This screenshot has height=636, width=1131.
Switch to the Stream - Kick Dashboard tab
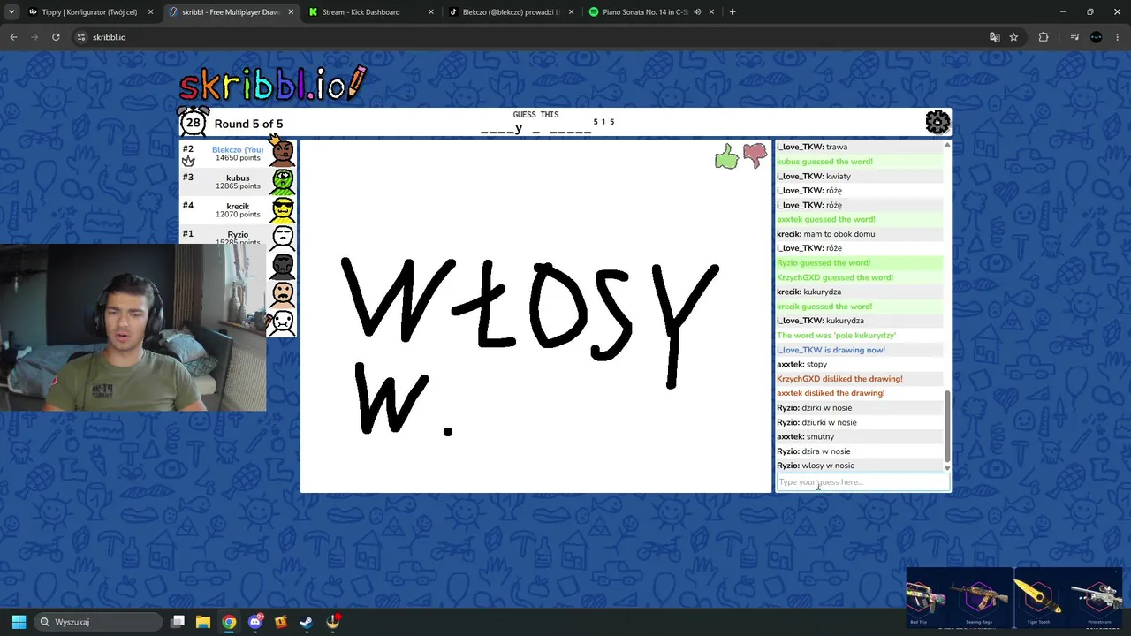pyautogui.click(x=369, y=12)
